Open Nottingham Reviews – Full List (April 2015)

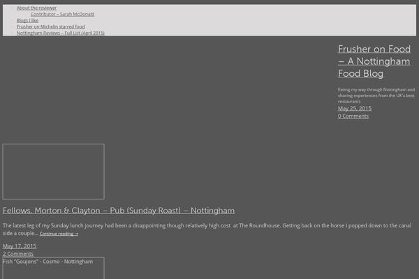[60, 33]
